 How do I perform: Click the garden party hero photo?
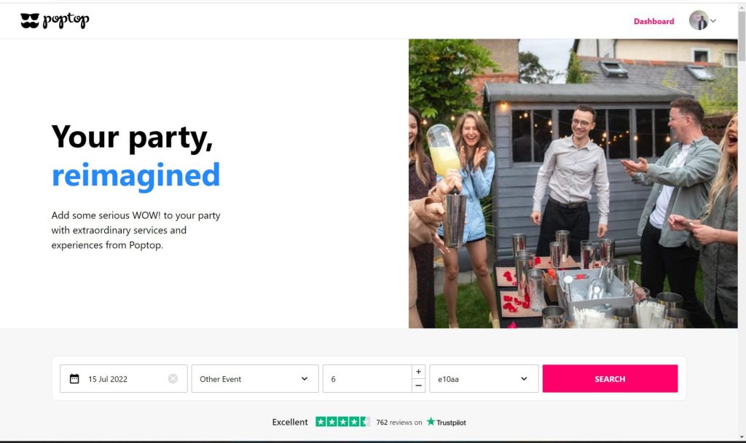click(573, 183)
